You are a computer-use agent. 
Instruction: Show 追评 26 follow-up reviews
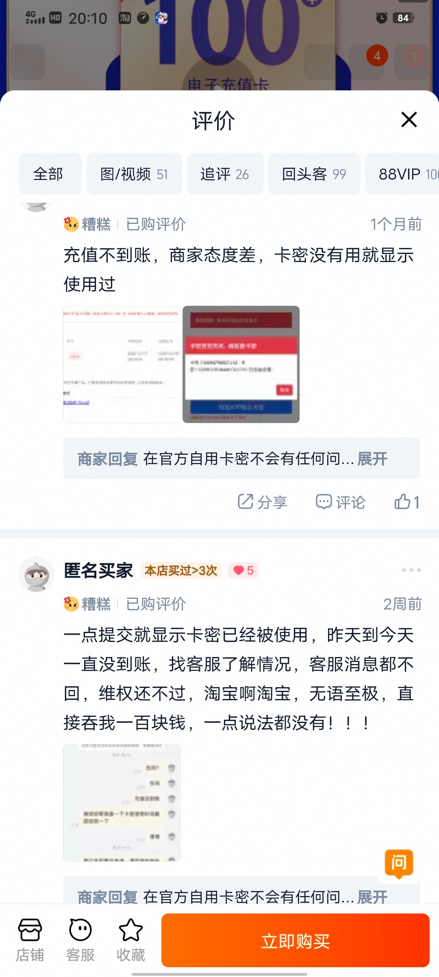pyautogui.click(x=225, y=174)
